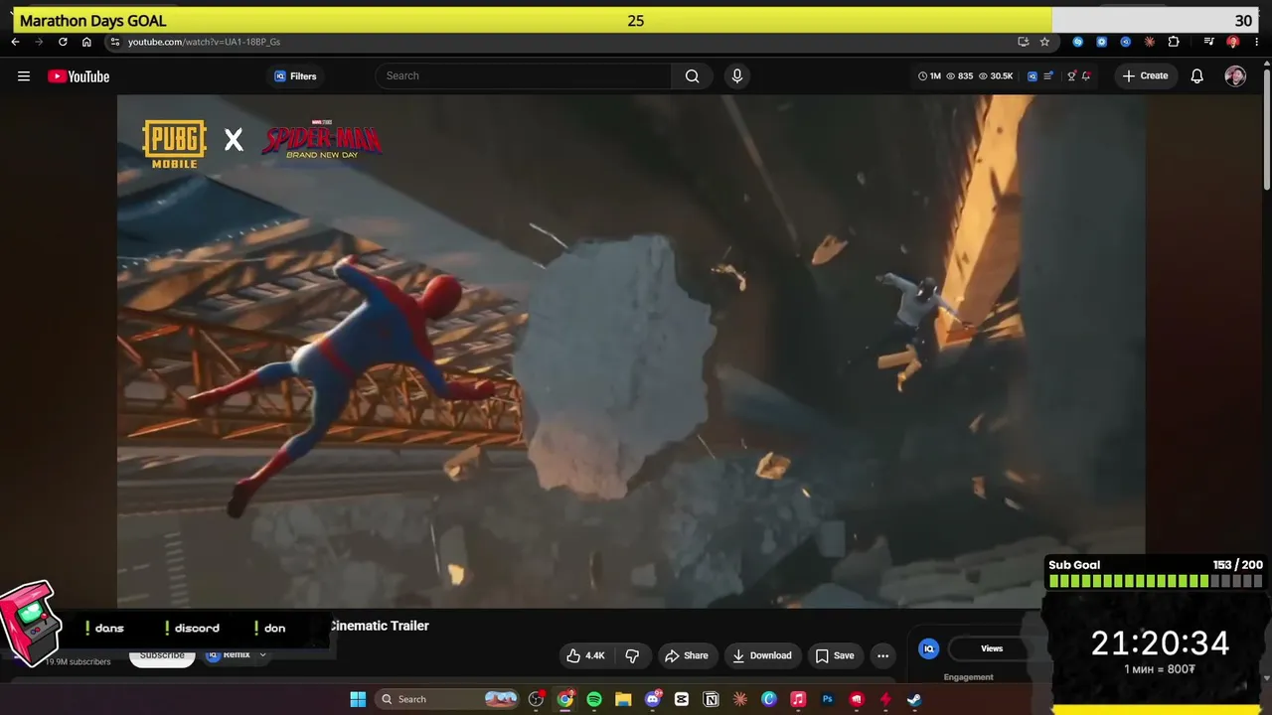Install app icon in the address bar

pyautogui.click(x=1024, y=42)
